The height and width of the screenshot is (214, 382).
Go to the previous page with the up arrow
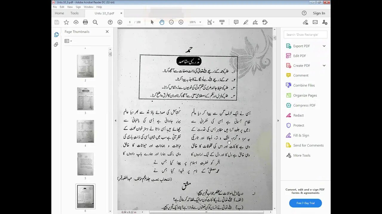110,22
